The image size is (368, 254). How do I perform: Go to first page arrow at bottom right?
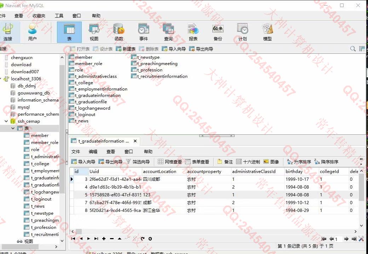tap(324, 239)
